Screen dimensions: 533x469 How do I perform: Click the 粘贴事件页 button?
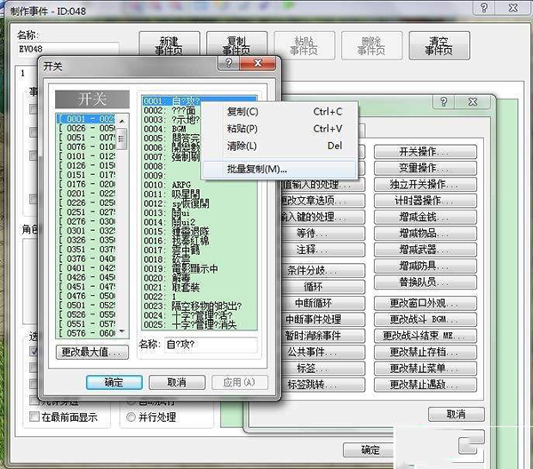tap(304, 45)
